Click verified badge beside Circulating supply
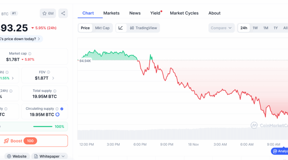Screen dimensions: 288x160 62,109
